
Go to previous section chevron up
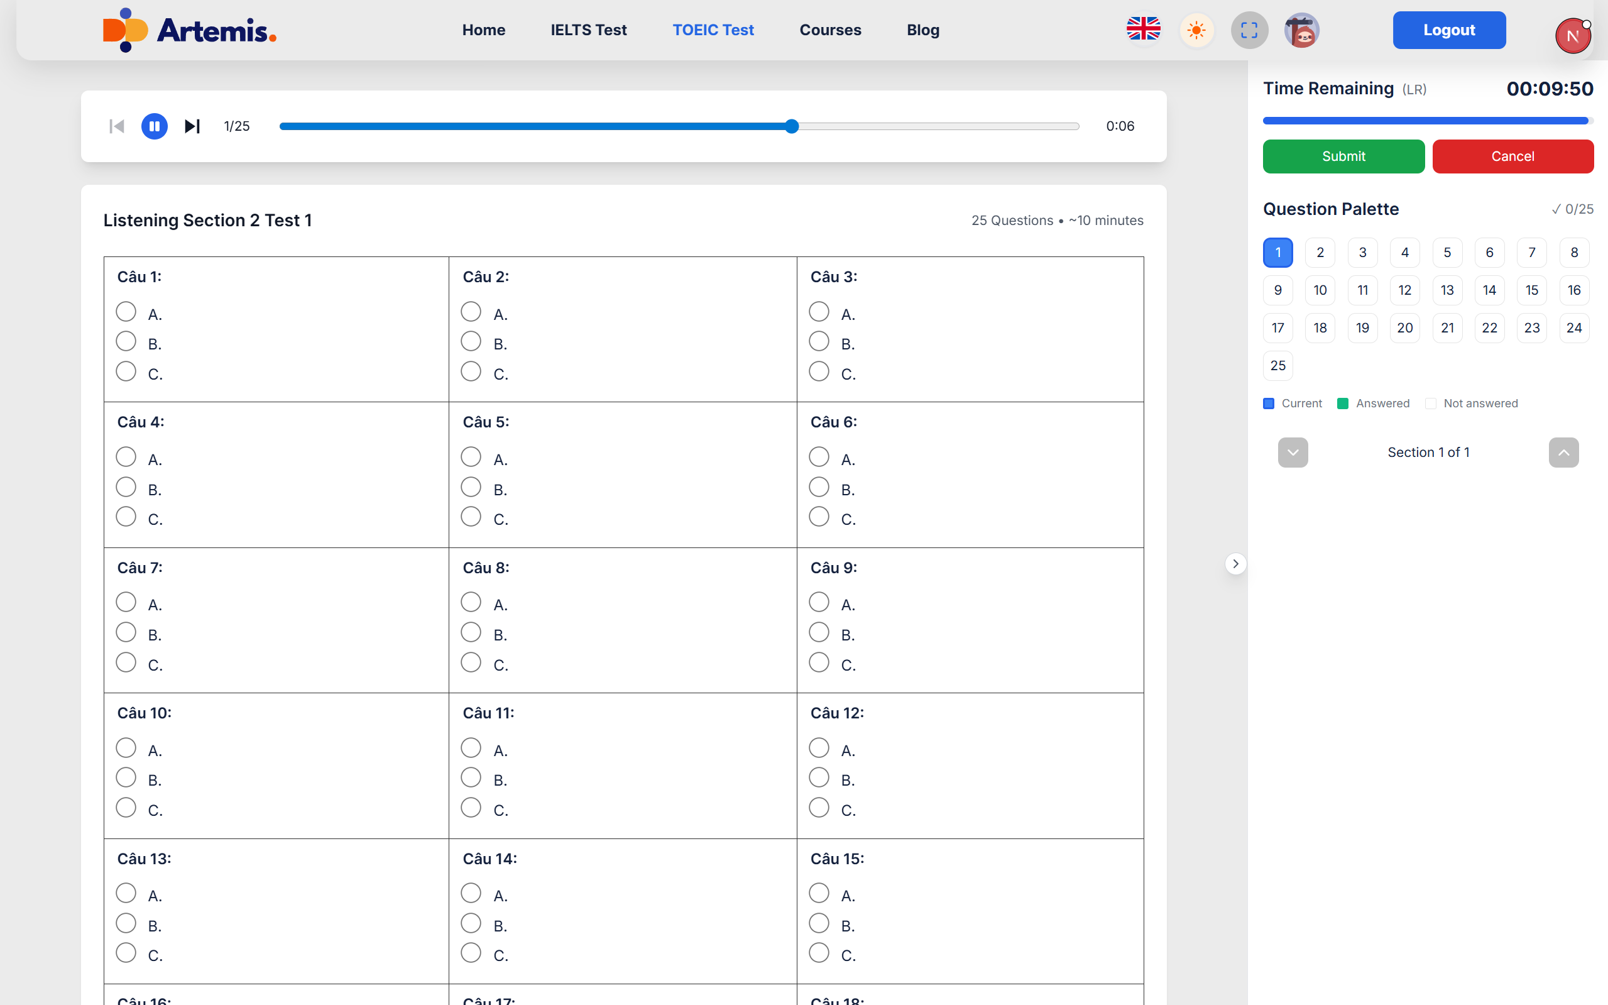pyautogui.click(x=1563, y=453)
